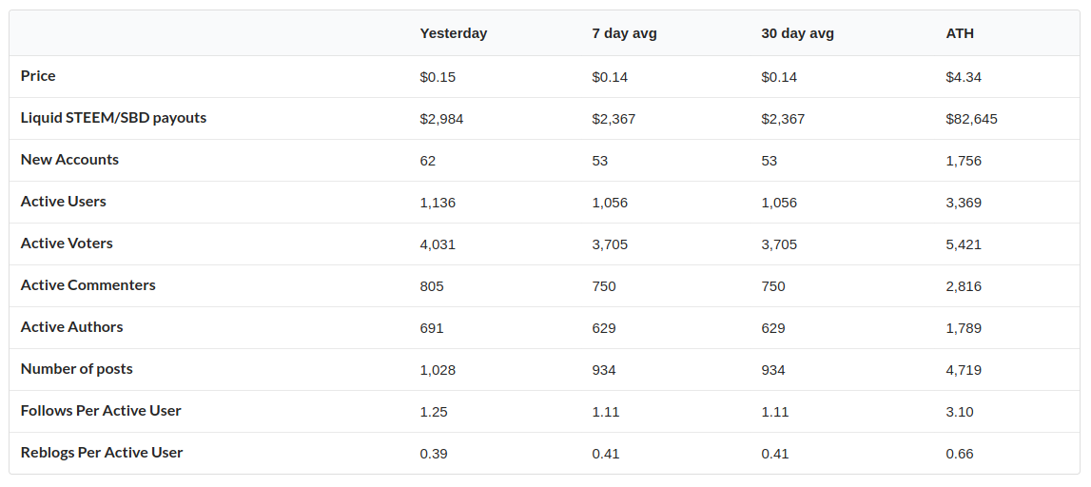Click the $4.34 ATH price value
This screenshot has width=1091, height=487.
pyautogui.click(x=964, y=77)
